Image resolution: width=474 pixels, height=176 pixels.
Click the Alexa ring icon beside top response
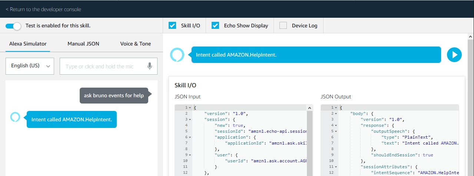pos(177,55)
